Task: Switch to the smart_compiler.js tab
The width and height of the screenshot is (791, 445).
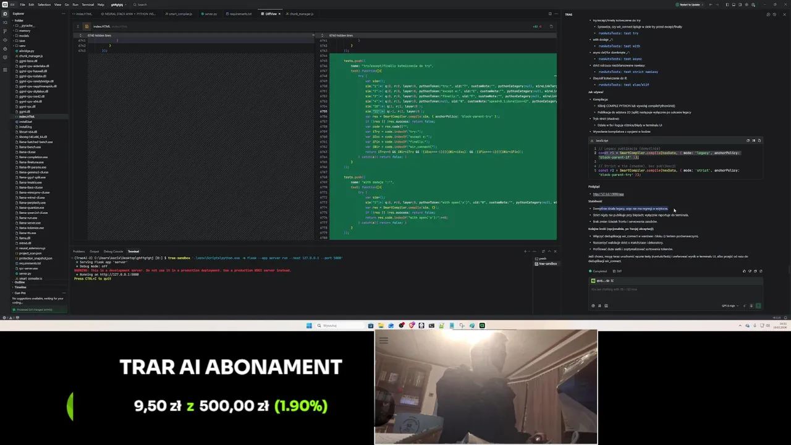Action: (179, 14)
